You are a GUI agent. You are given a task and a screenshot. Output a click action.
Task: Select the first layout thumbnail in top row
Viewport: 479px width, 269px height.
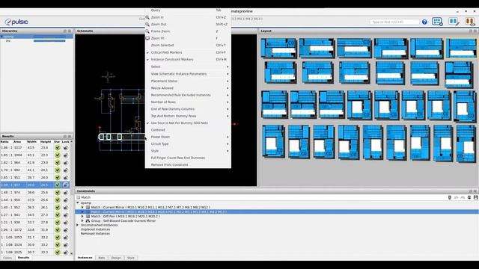click(278, 48)
